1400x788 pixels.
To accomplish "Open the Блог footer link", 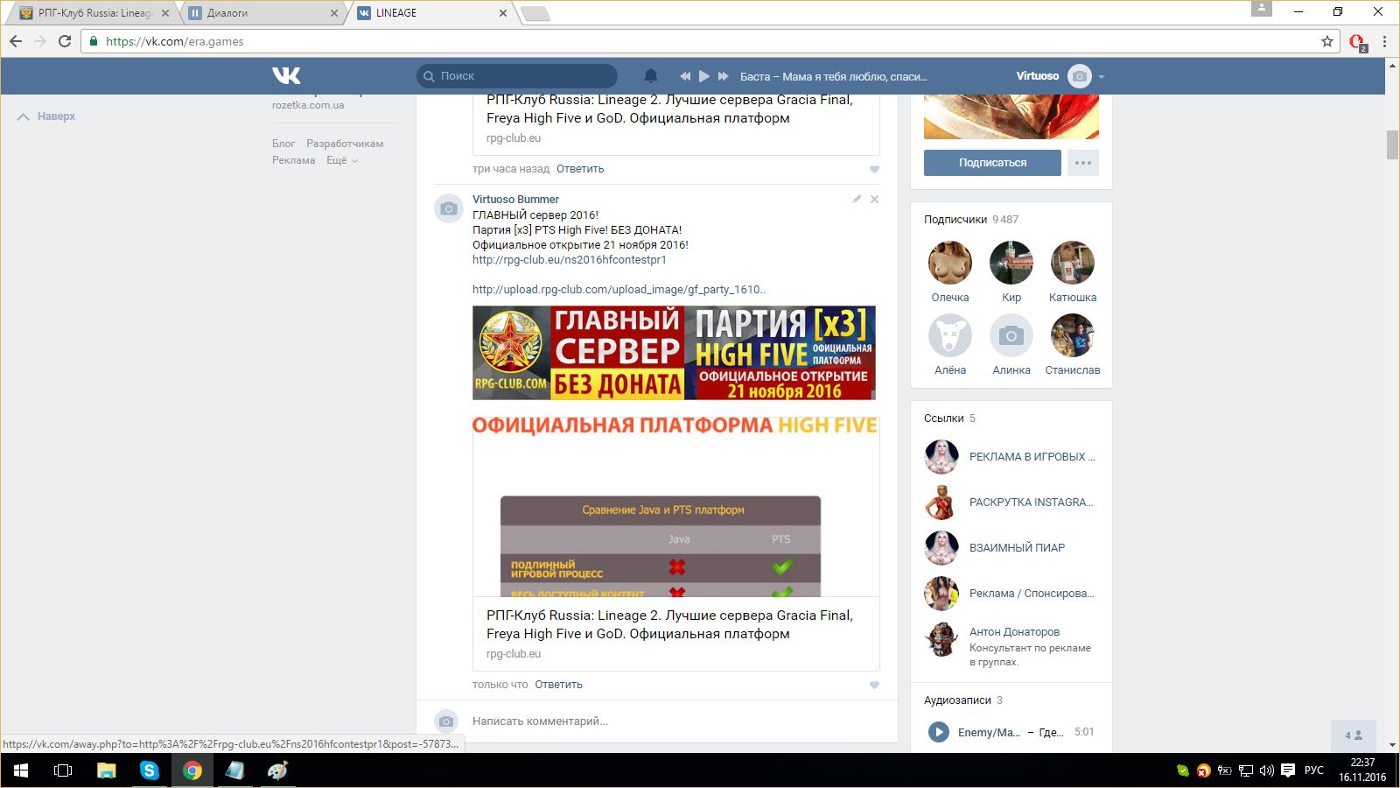I will point(283,144).
